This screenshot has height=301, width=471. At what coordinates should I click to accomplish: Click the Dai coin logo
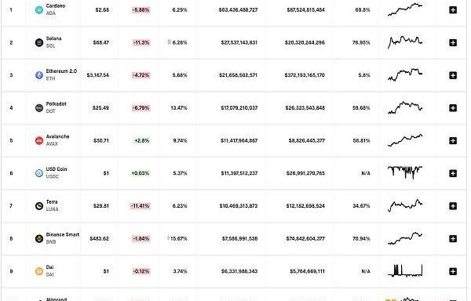[39, 271]
